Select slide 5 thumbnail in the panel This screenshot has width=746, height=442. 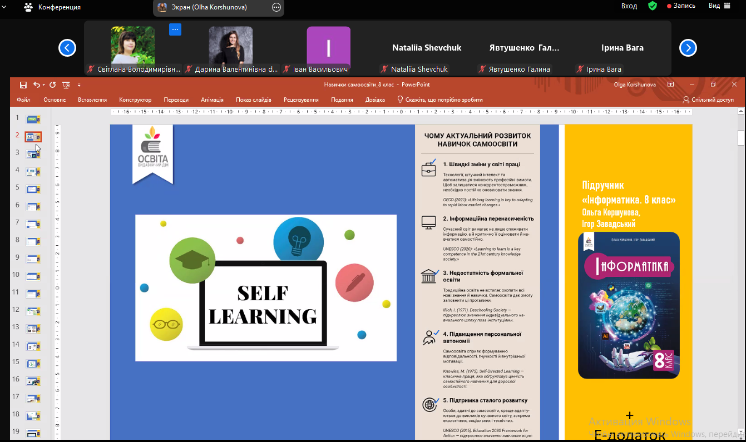tap(33, 188)
